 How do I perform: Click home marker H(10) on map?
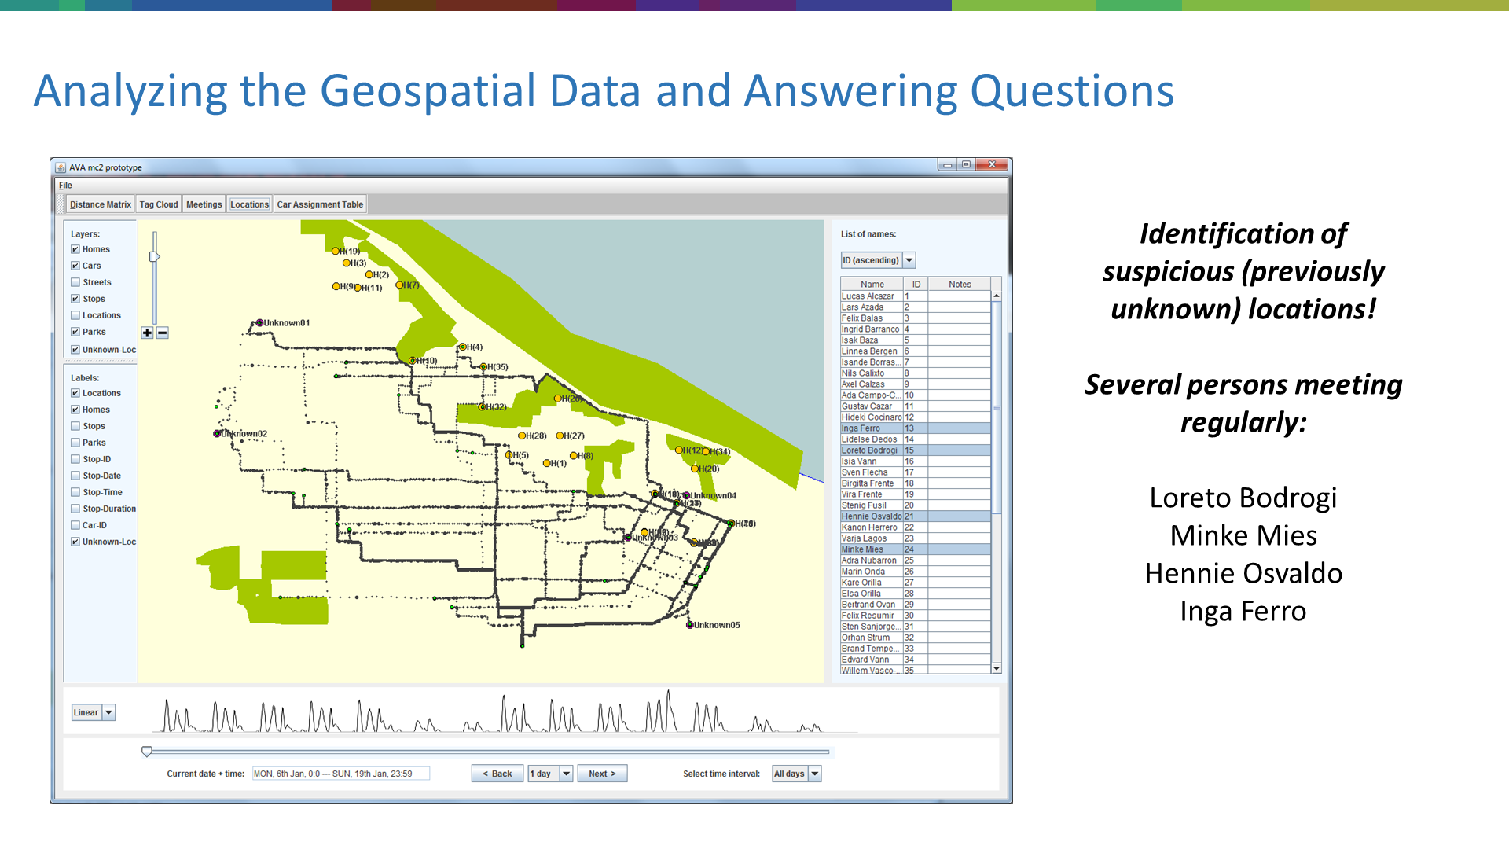pos(412,361)
